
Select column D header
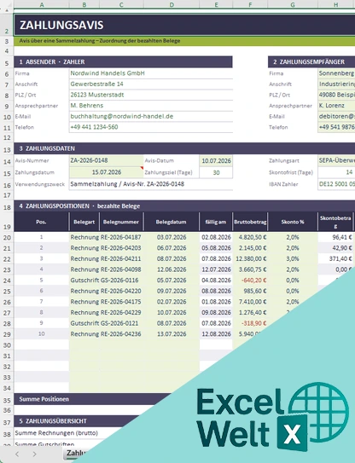click(172, 4)
